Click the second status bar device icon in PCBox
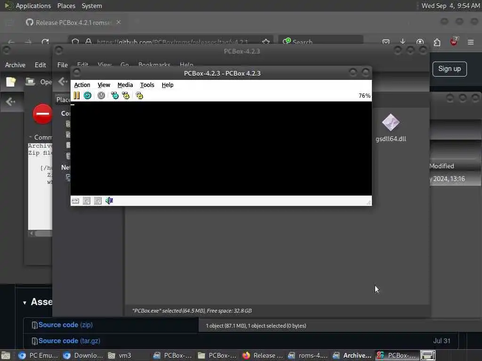 pos(87,201)
